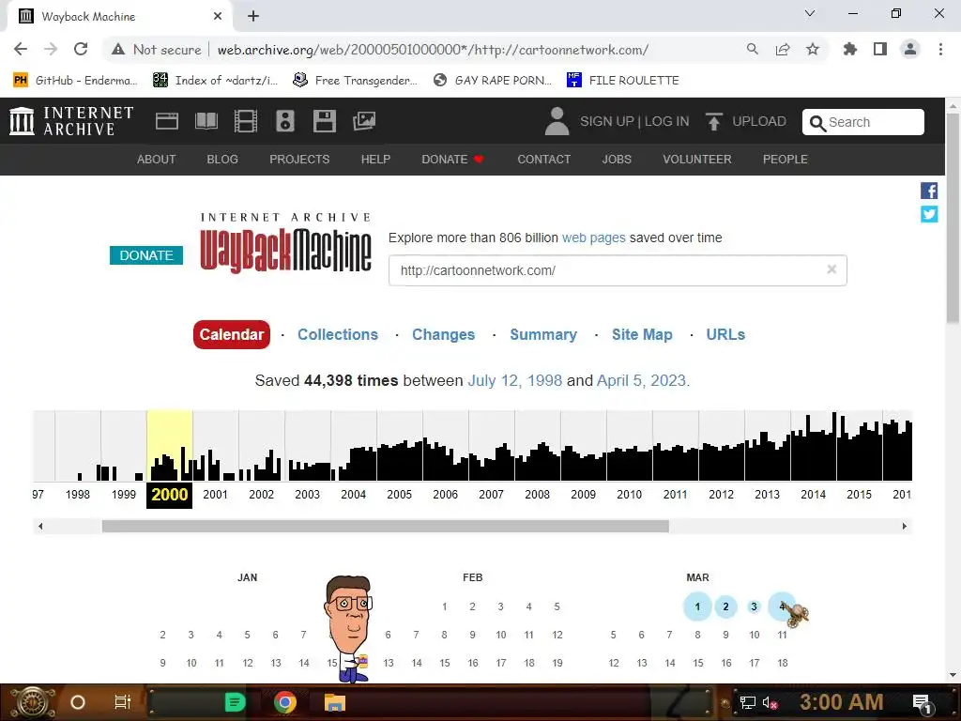Open the VOLUNTEER link
Image resolution: width=961 pixels, height=721 pixels.
click(x=697, y=160)
